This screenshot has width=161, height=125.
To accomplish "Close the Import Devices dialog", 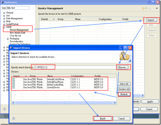I will point(130,48).
